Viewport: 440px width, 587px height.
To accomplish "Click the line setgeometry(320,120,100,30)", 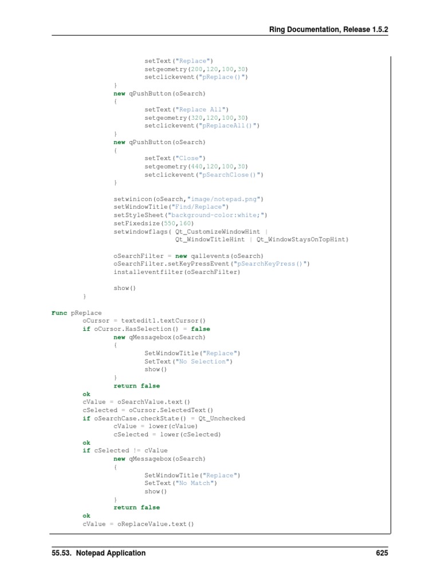I will [196, 118].
